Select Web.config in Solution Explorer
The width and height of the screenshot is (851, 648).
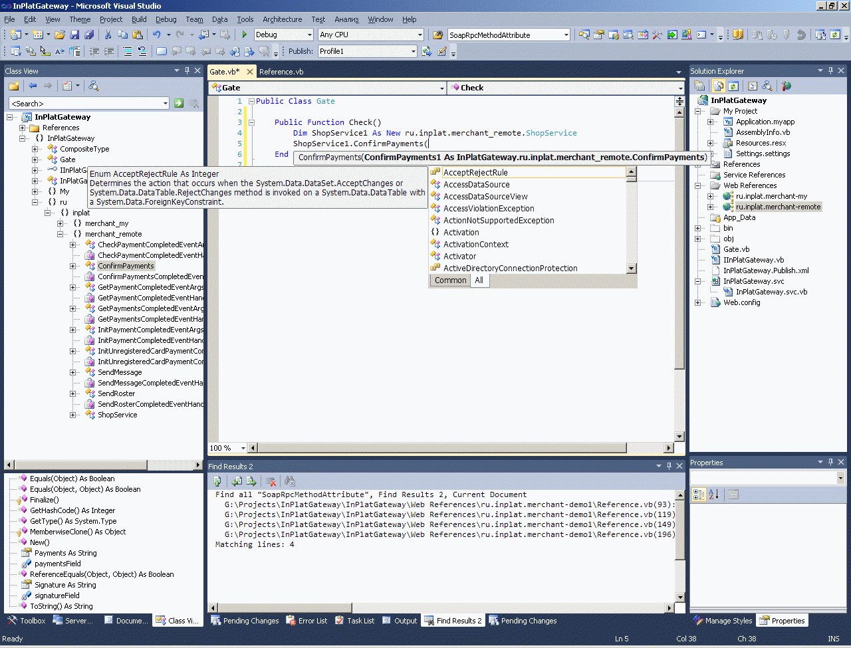(742, 302)
